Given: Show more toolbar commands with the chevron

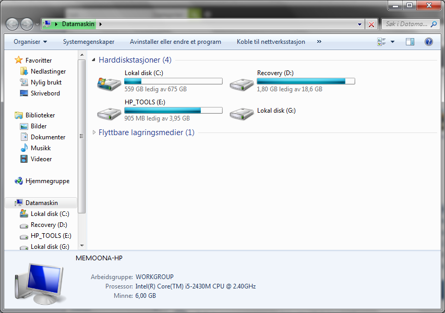Looking at the screenshot, I should coord(319,42).
